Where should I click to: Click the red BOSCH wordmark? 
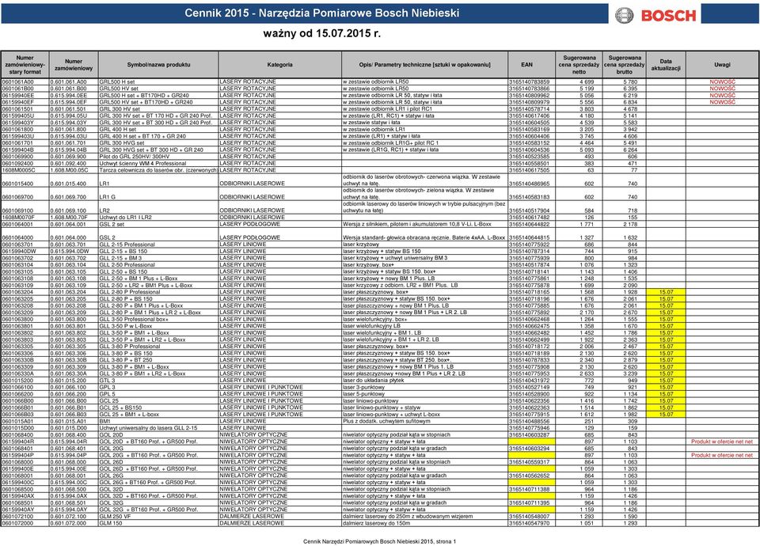[x=668, y=16]
